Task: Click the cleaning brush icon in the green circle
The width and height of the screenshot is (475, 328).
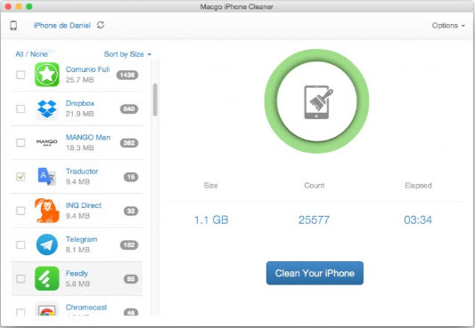Action: pos(317,102)
